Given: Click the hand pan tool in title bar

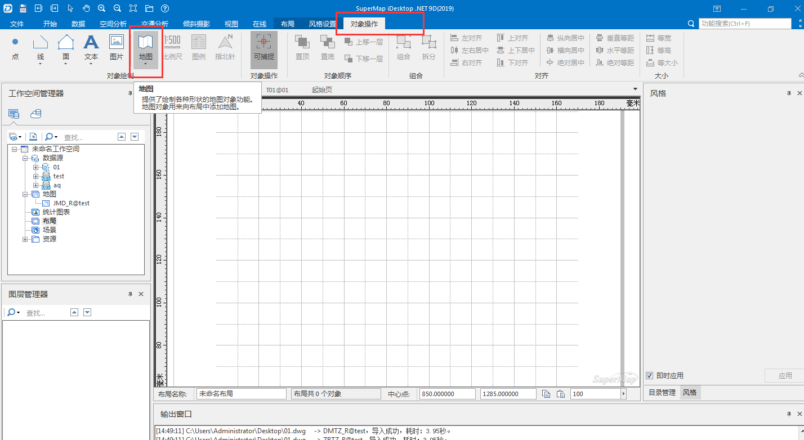Looking at the screenshot, I should pyautogui.click(x=86, y=8).
